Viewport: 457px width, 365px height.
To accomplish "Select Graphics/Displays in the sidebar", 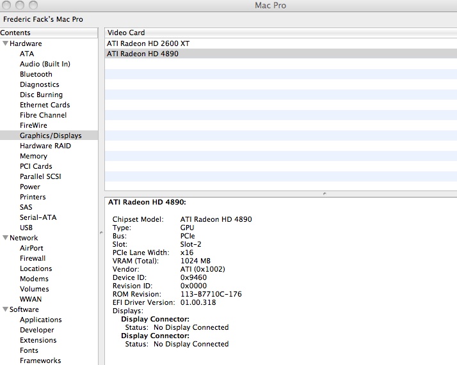I will [x=49, y=136].
